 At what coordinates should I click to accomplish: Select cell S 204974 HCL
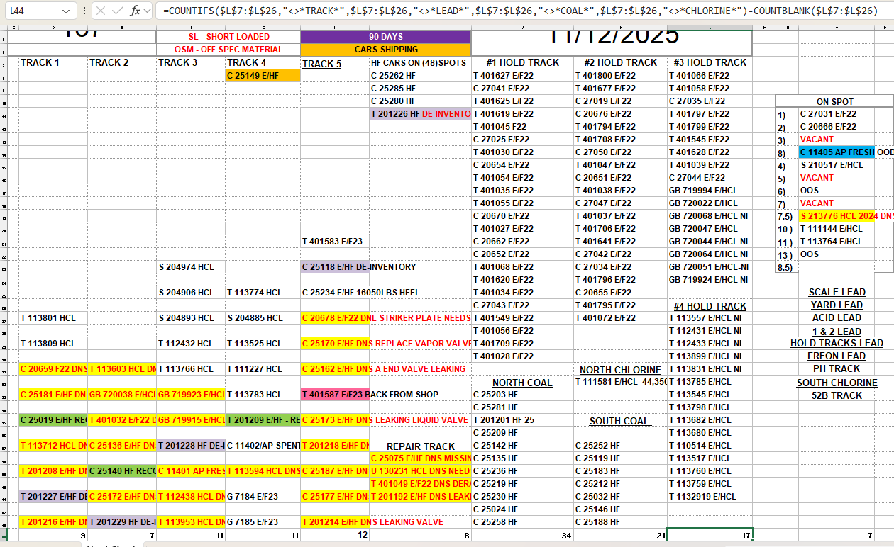(191, 266)
